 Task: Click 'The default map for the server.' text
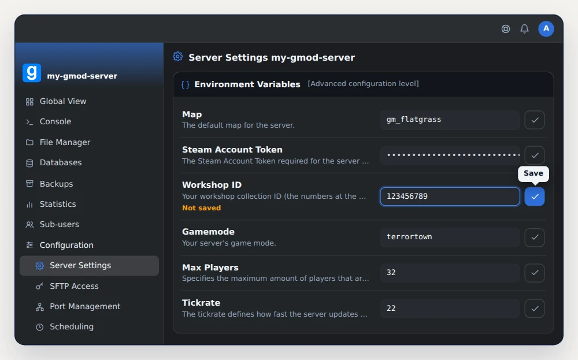point(238,125)
